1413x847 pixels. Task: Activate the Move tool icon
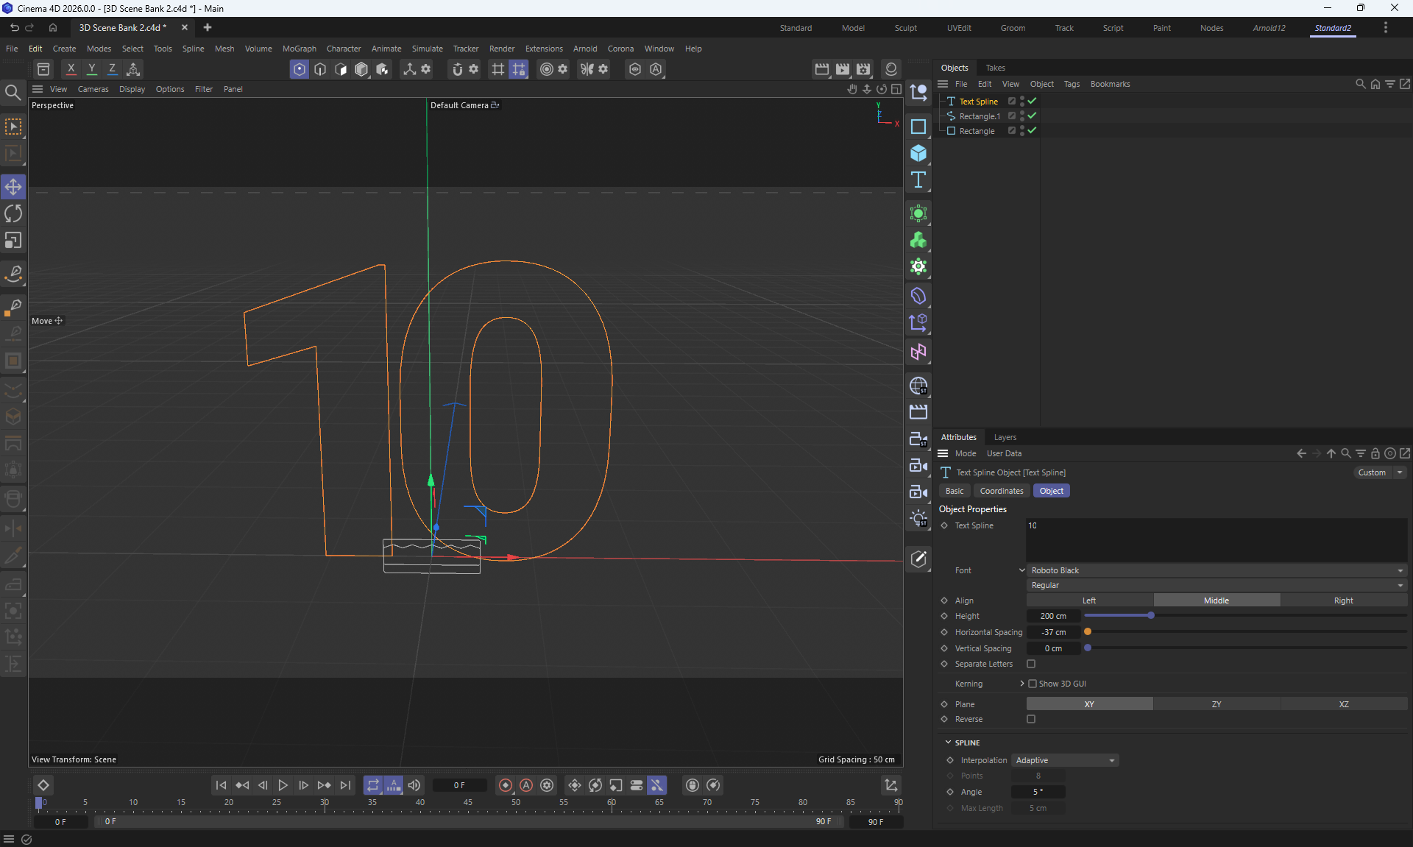point(13,187)
